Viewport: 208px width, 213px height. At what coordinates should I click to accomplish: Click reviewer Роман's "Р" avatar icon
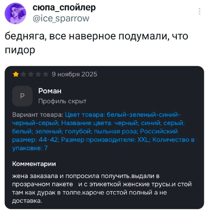click(x=22, y=96)
